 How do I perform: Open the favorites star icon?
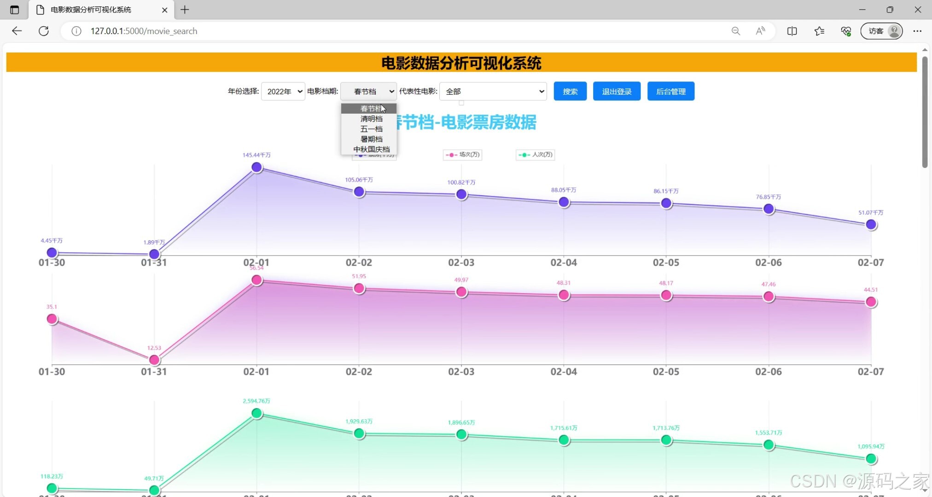[x=819, y=31]
